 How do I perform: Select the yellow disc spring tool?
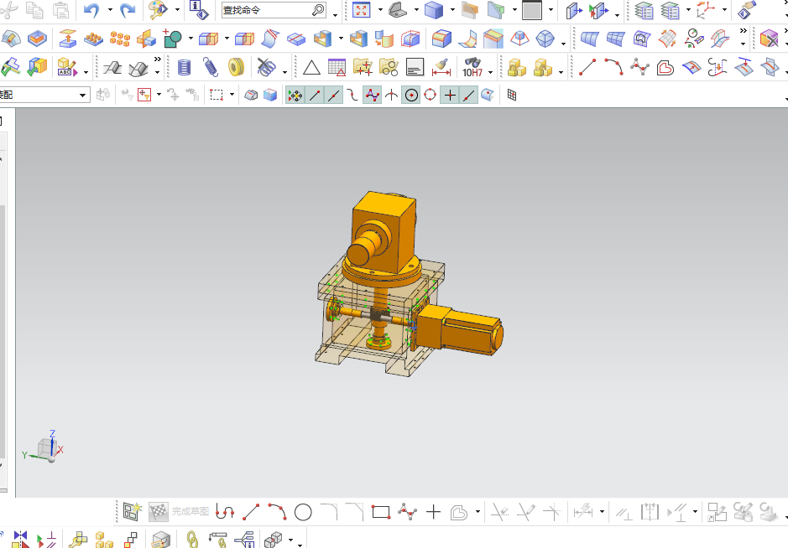point(236,67)
